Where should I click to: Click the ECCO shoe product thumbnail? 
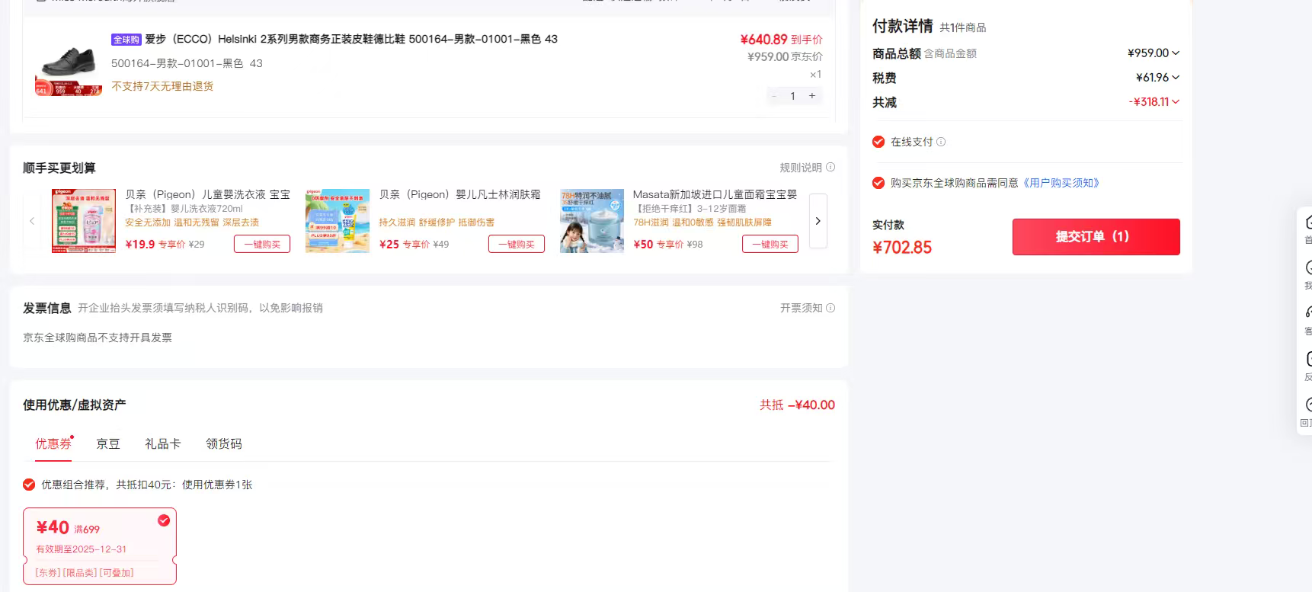[x=69, y=65]
